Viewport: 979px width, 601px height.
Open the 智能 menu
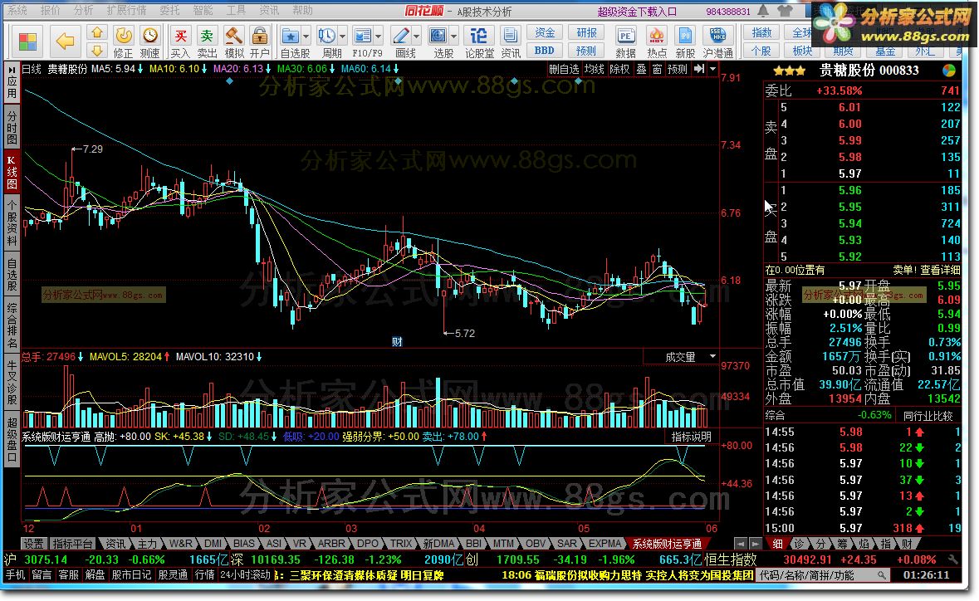click(x=203, y=11)
